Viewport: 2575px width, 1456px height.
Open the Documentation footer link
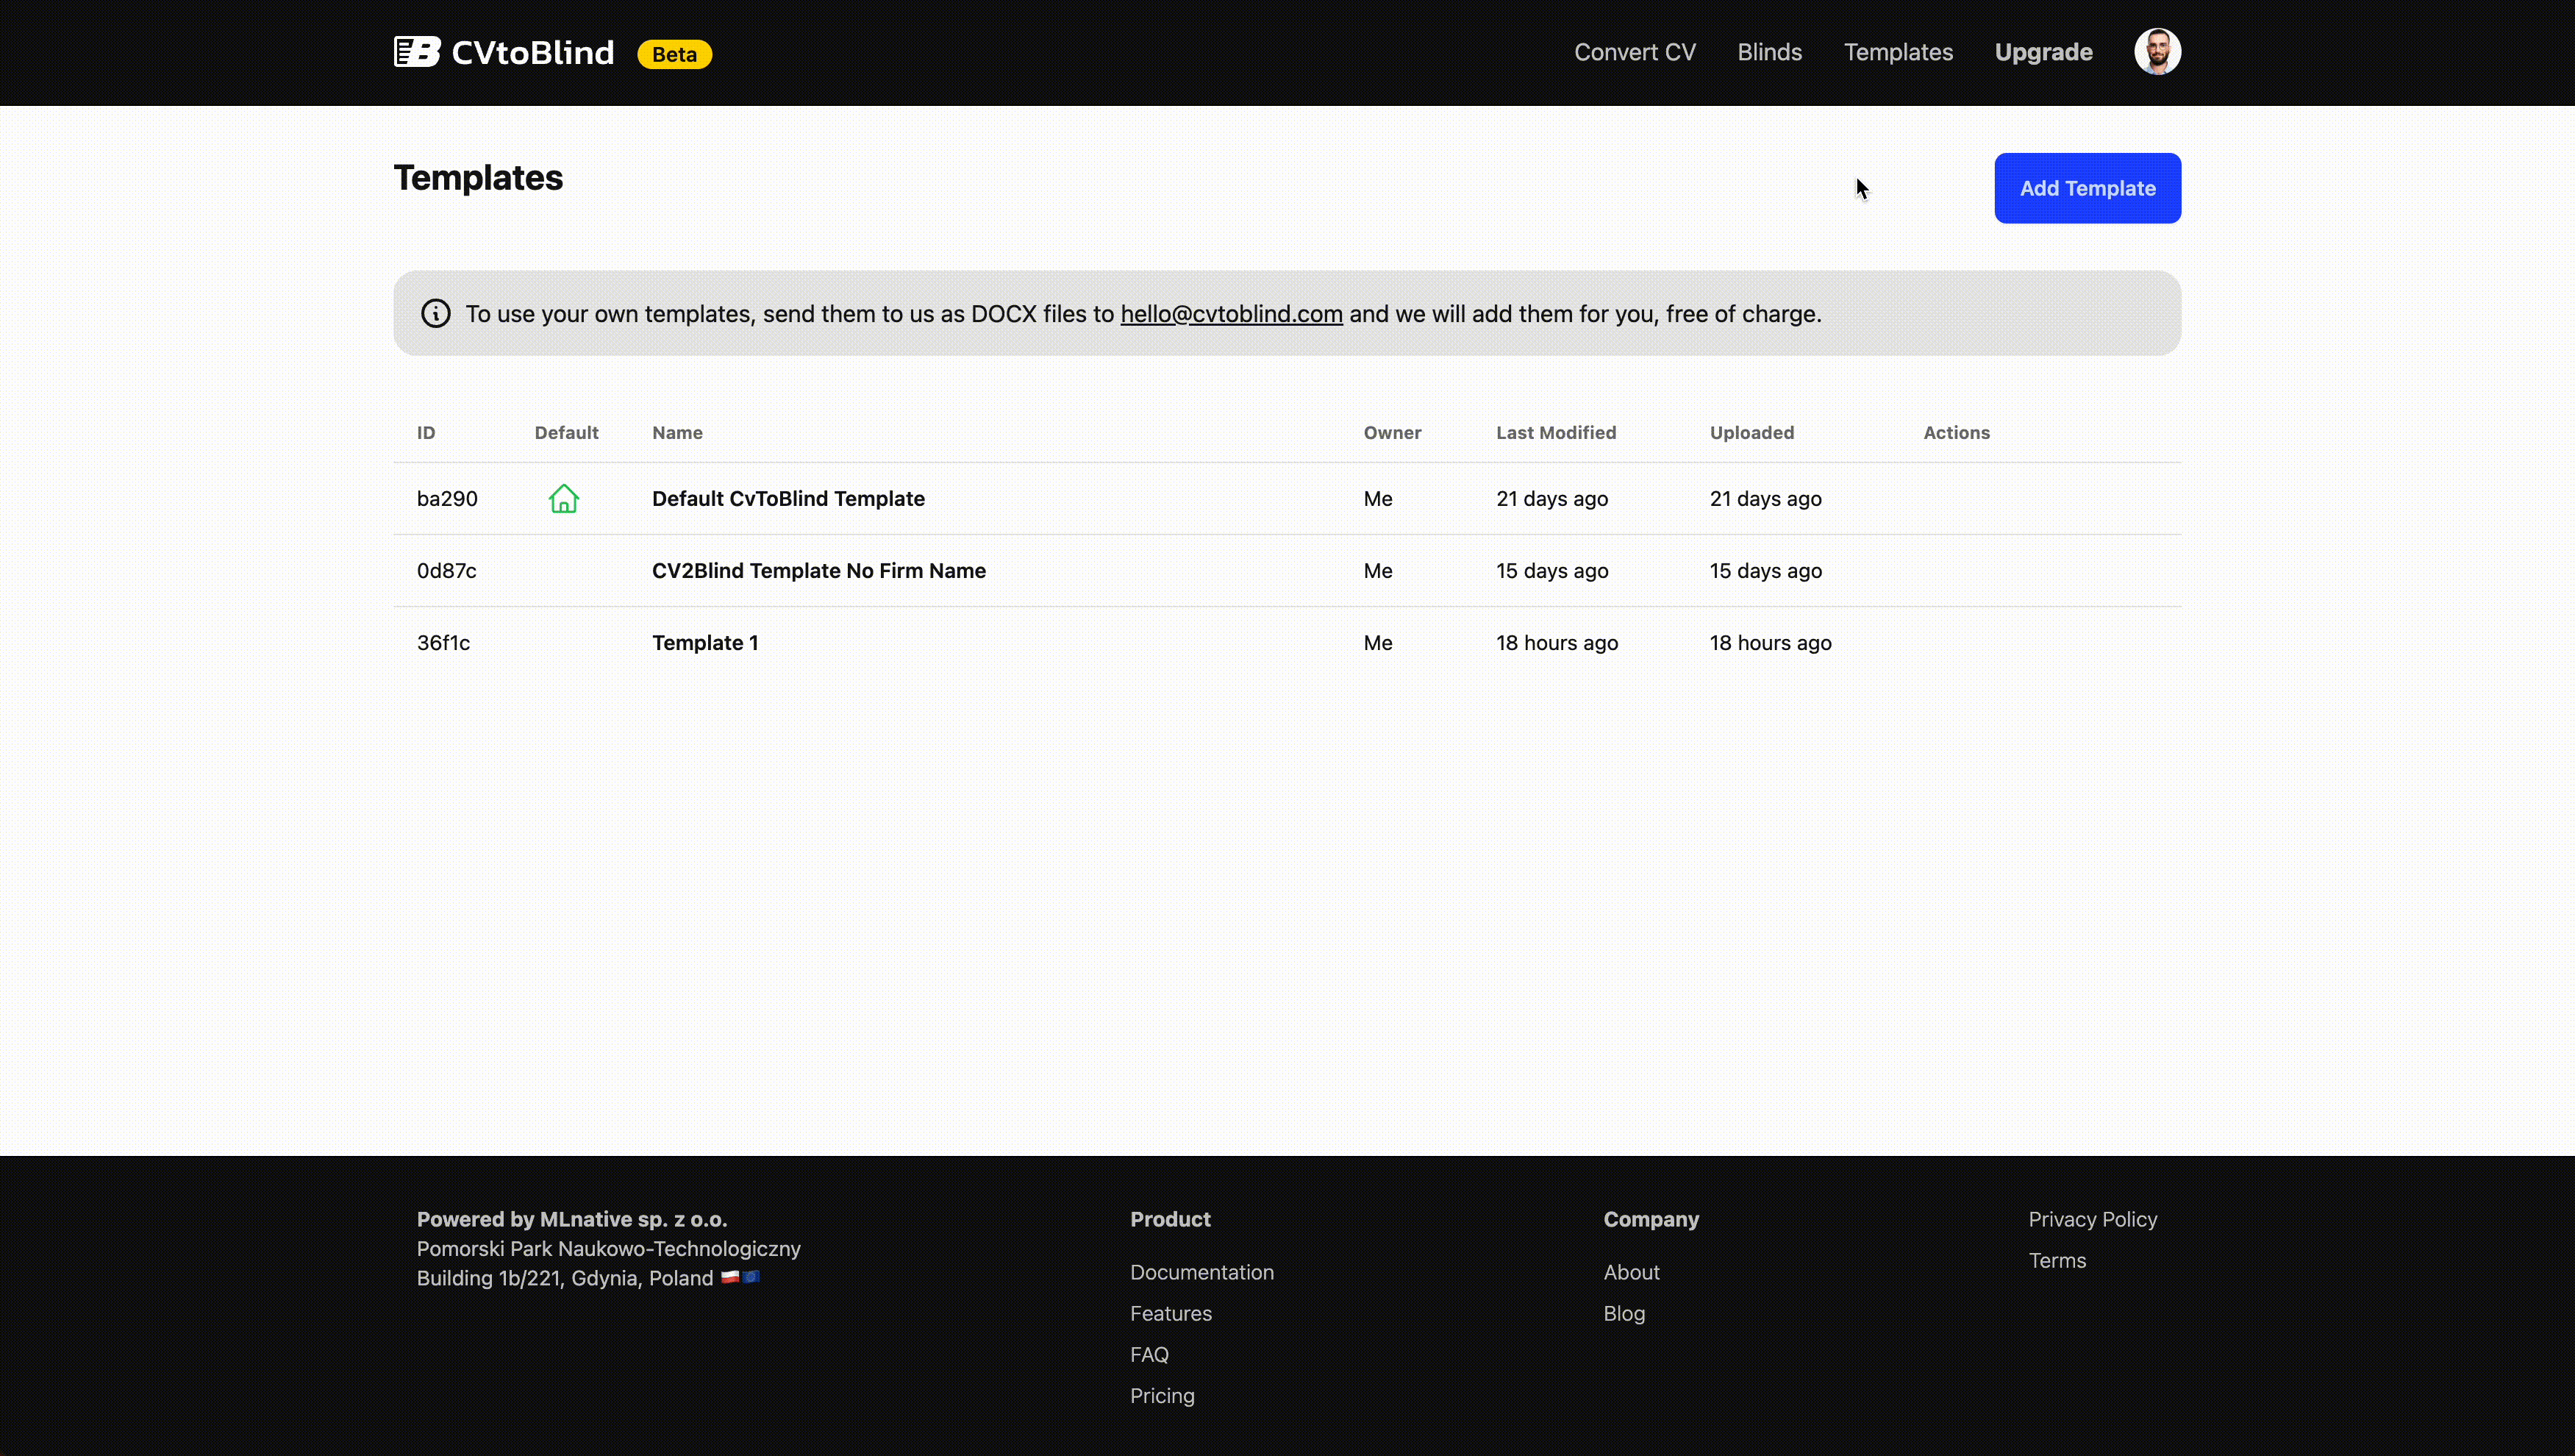coord(1201,1272)
